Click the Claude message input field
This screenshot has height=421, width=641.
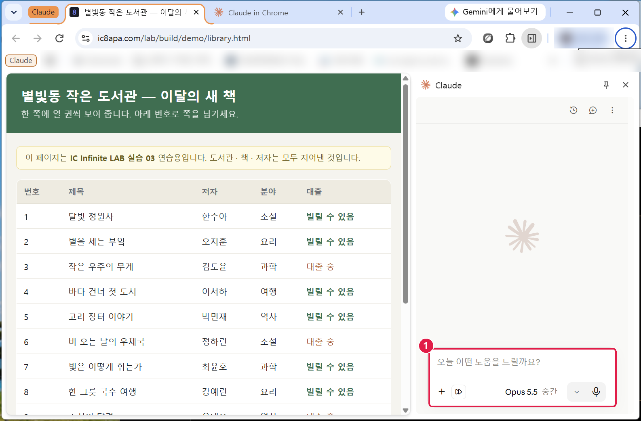point(521,362)
